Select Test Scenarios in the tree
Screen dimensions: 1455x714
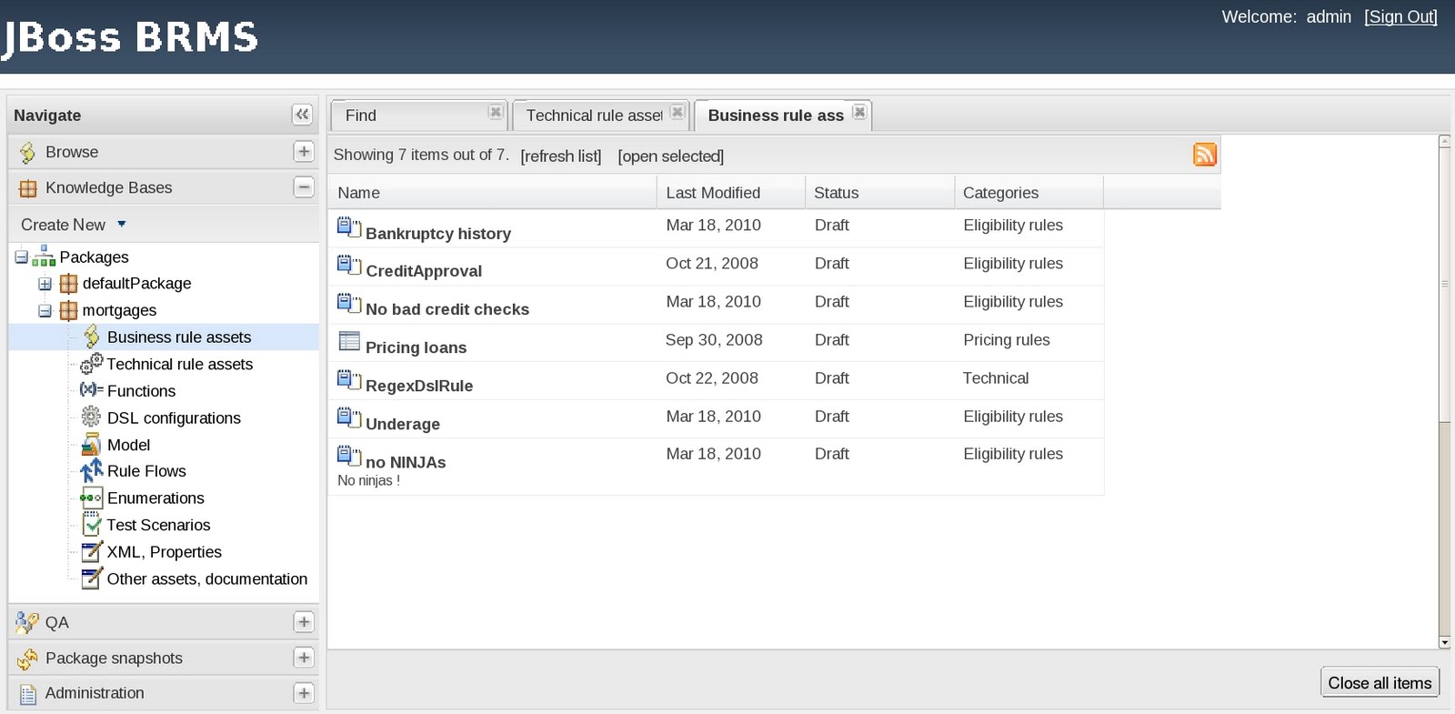click(x=158, y=525)
